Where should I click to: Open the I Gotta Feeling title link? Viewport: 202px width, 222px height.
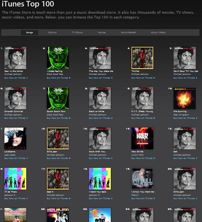click(x=55, y=71)
